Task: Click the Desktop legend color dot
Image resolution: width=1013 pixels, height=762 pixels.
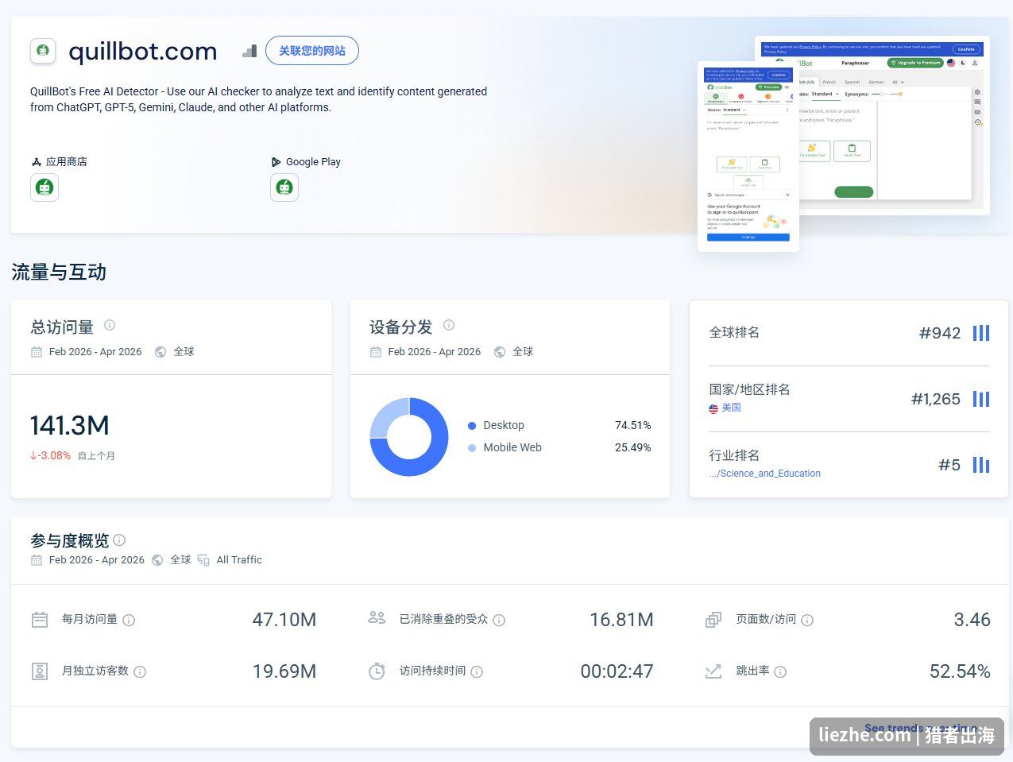Action: (472, 426)
